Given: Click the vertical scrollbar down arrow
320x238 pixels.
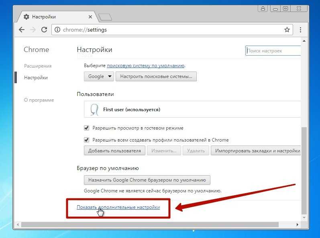Looking at the screenshot, I should [x=304, y=218].
